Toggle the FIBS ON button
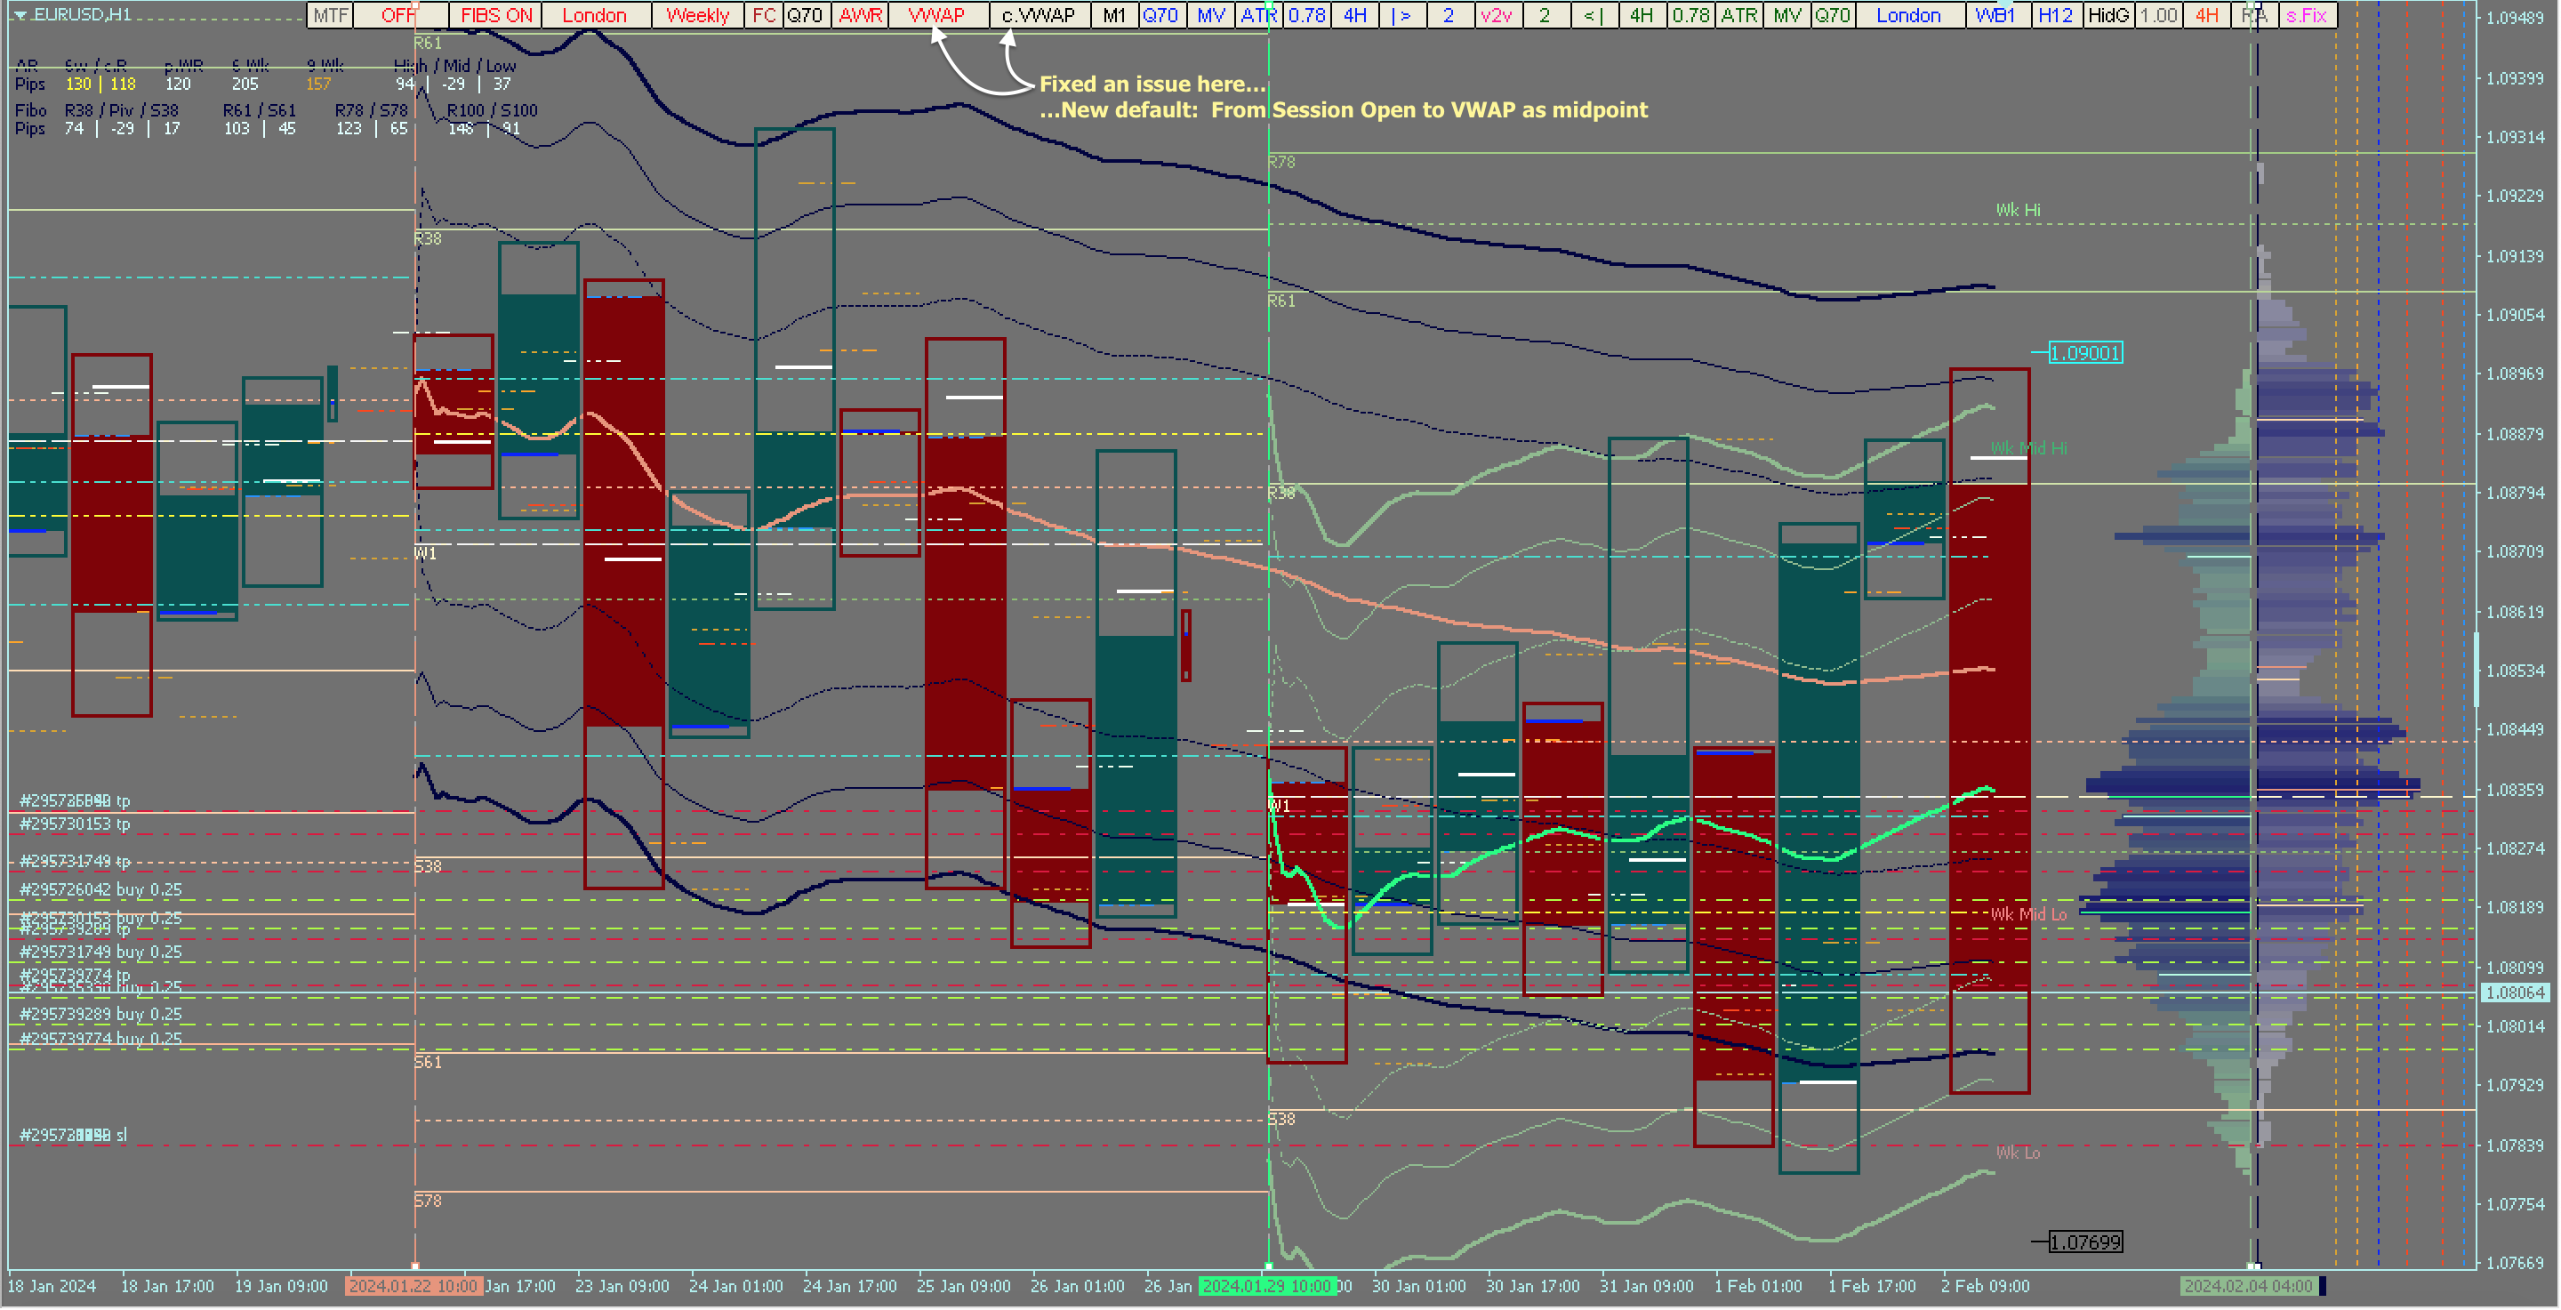The width and height of the screenshot is (2561, 1310). [x=496, y=15]
